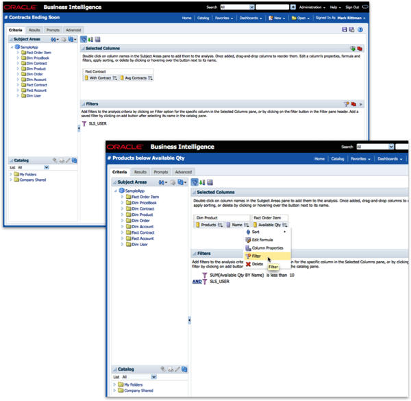This screenshot has width=411, height=401.
Task: Open Name column options icon
Action: coord(247,225)
